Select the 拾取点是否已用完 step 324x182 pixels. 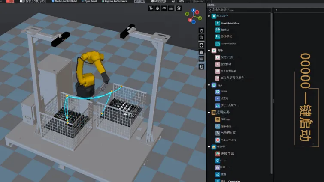[x=230, y=78]
